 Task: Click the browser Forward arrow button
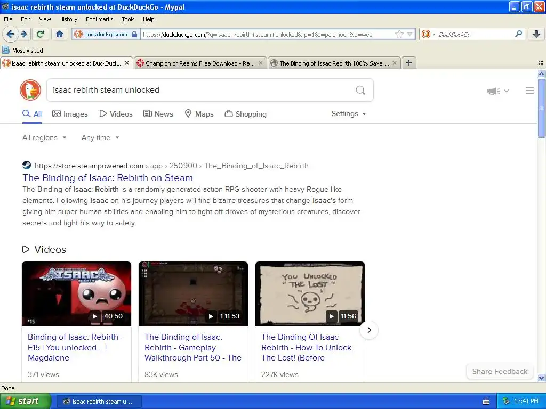pyautogui.click(x=24, y=34)
